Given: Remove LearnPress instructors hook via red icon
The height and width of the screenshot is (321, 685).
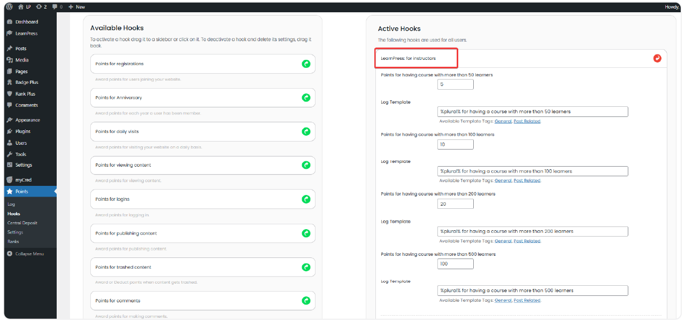Looking at the screenshot, I should click(657, 58).
